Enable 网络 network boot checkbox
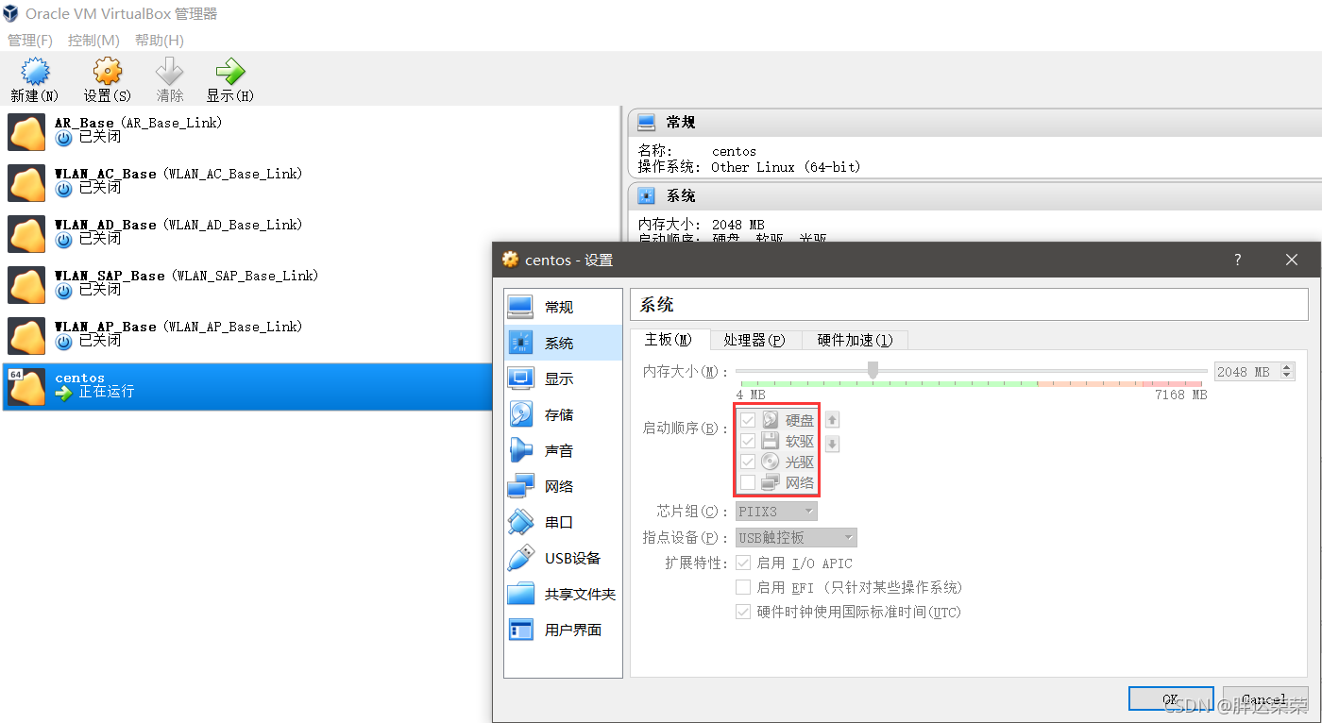This screenshot has height=723, width=1322. [x=748, y=482]
